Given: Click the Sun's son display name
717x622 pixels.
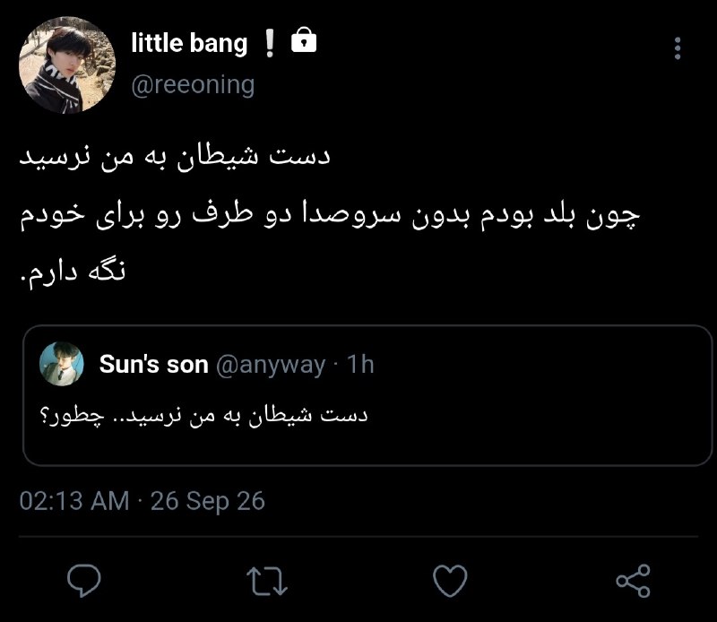Looking at the screenshot, I should pos(153,365).
